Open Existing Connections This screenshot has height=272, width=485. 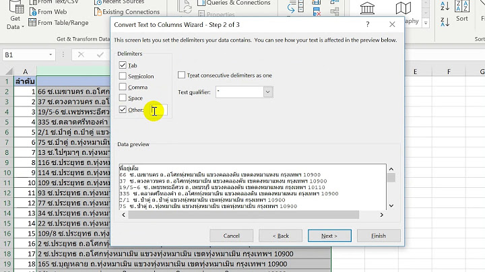(x=127, y=12)
